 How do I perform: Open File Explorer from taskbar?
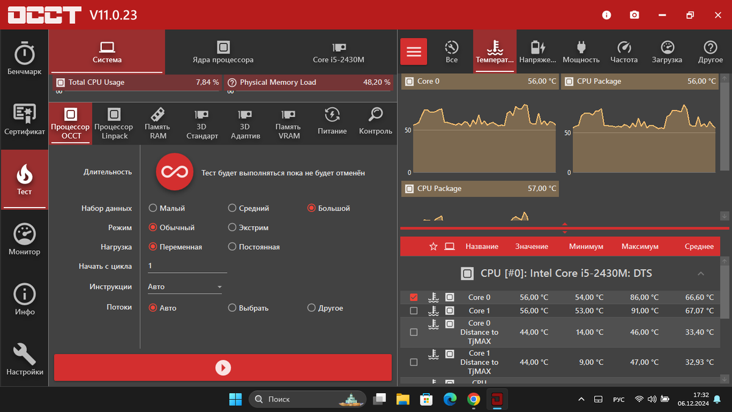coord(402,399)
